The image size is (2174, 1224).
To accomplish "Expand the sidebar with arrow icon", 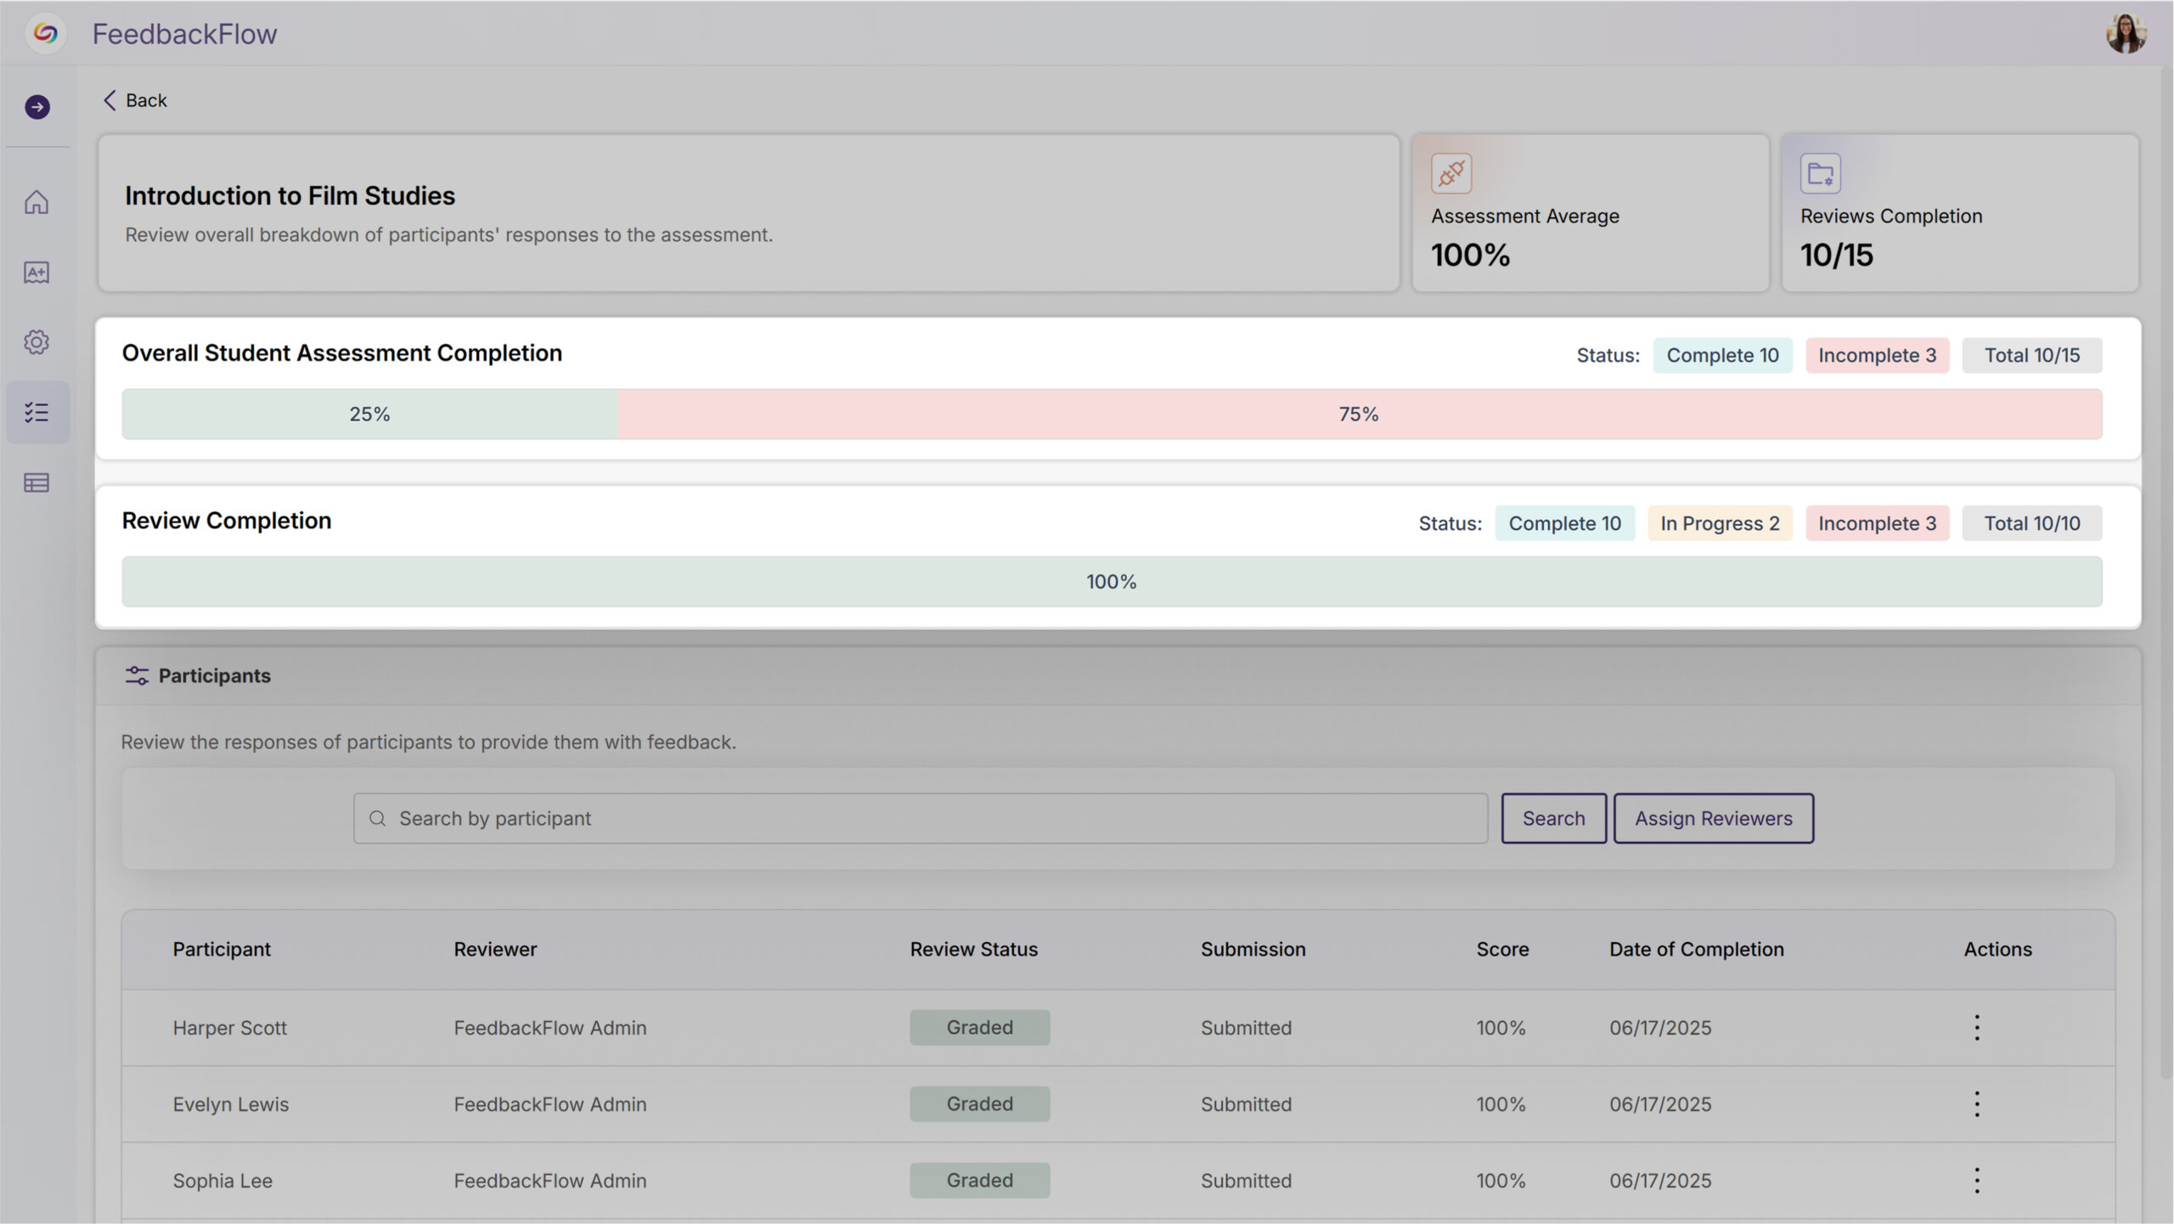I will 37,107.
